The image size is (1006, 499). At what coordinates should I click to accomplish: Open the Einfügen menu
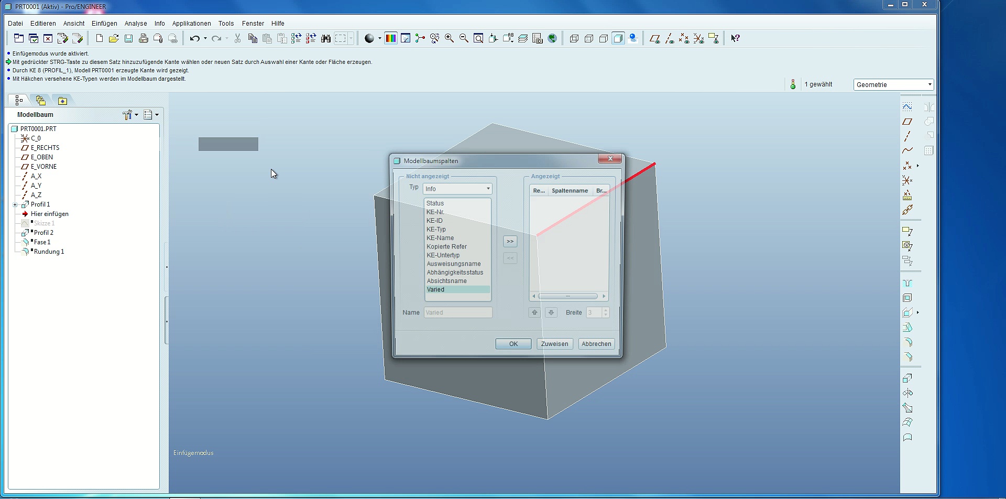(x=104, y=24)
